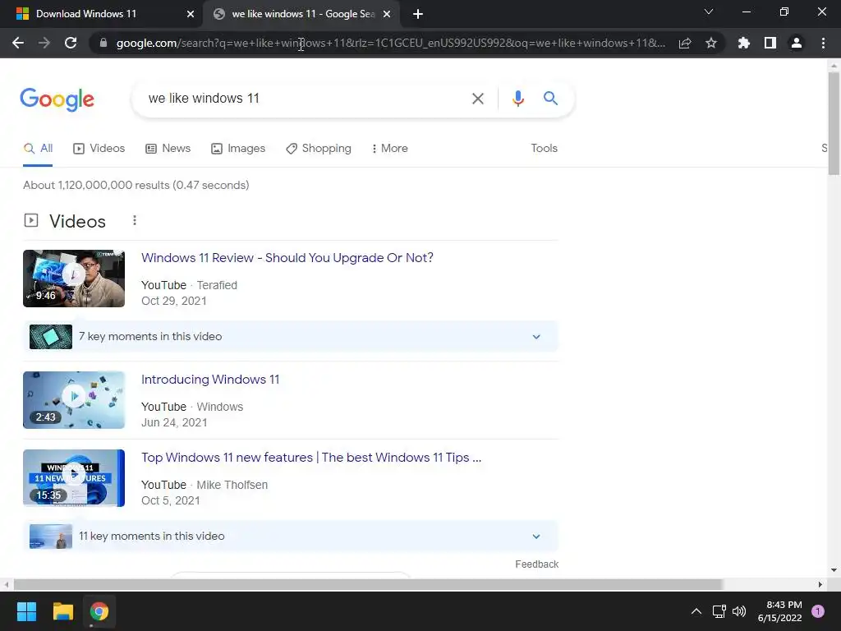Image resolution: width=841 pixels, height=631 pixels.
Task: Open network status tray icon
Action: [719, 611]
